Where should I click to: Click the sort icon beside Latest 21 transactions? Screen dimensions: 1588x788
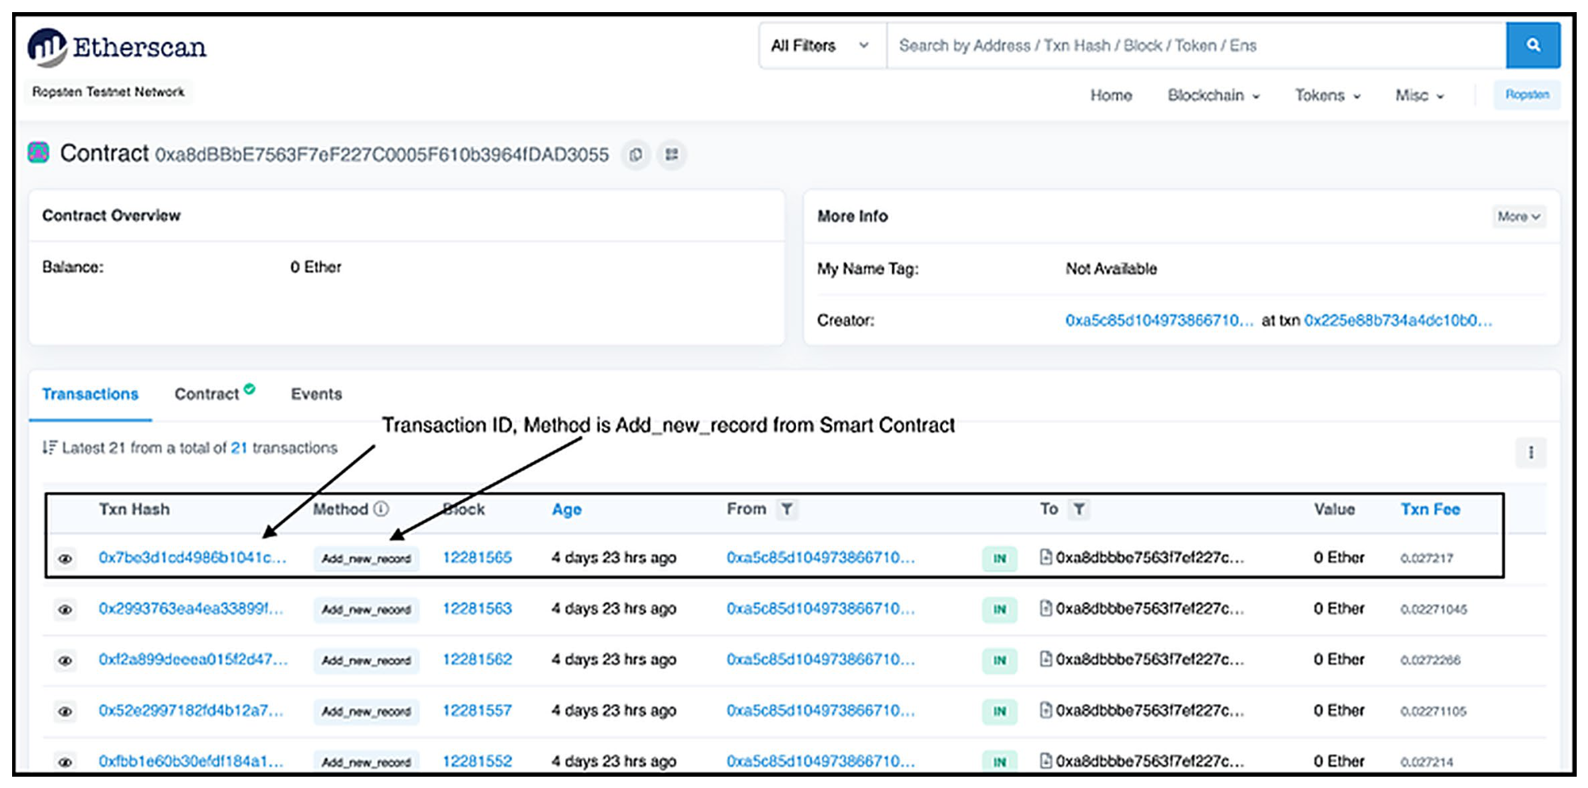click(50, 447)
